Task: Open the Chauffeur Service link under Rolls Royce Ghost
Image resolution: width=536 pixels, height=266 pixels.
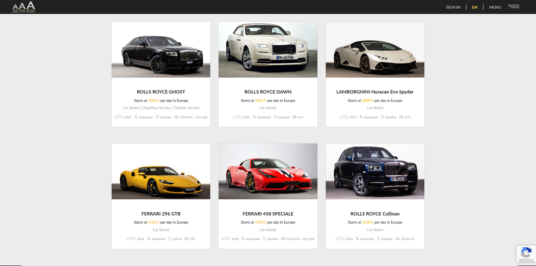Action: click(x=156, y=108)
